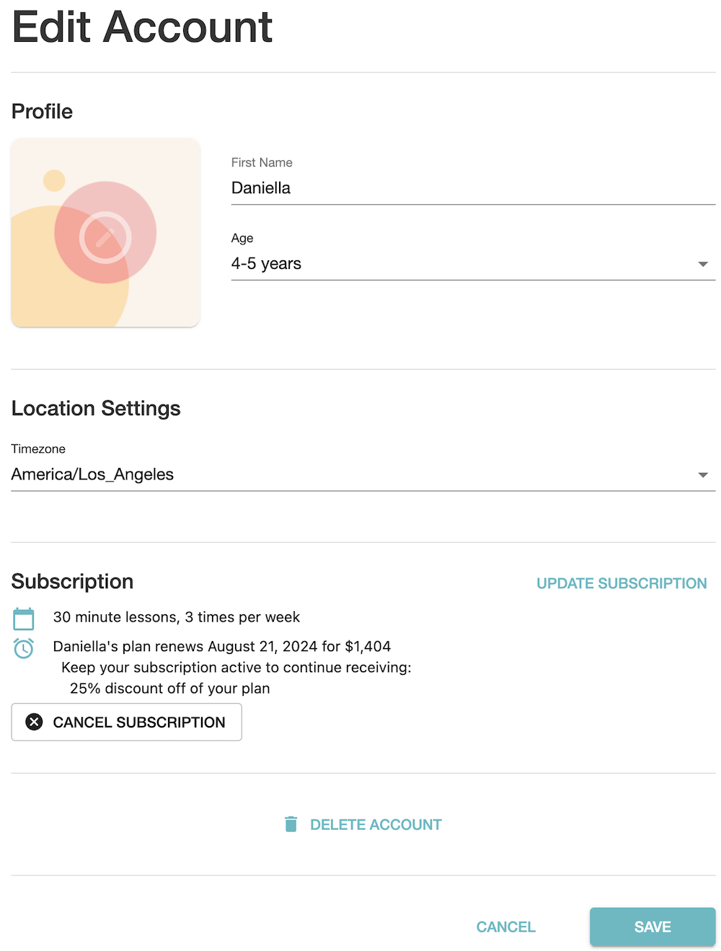Click the trash can icon
This screenshot has width=721, height=951.
point(291,824)
